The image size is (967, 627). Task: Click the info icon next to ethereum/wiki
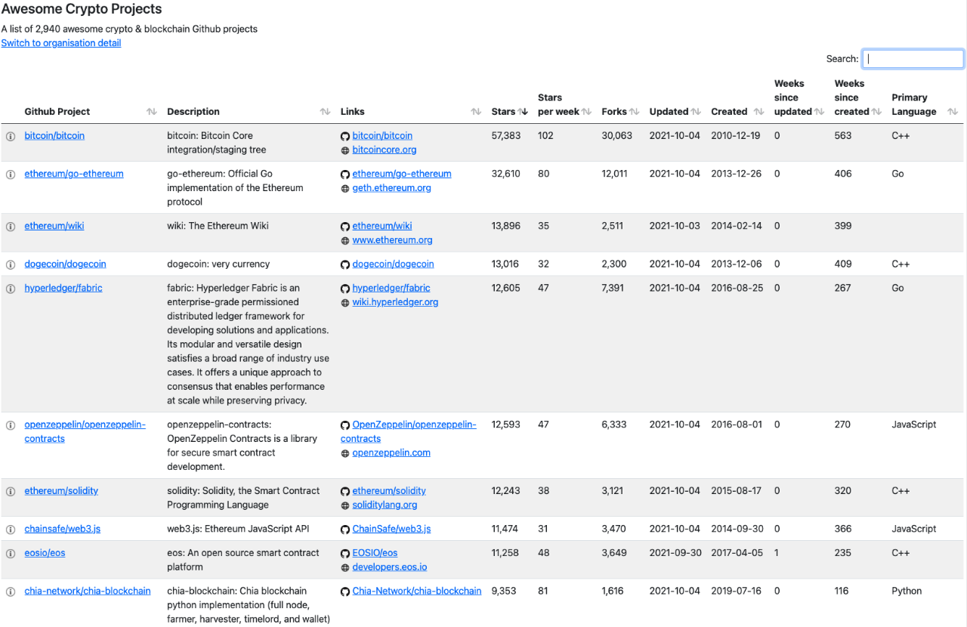tap(11, 227)
